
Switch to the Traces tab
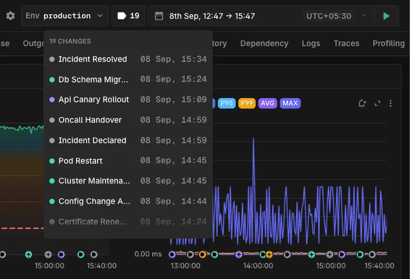coord(346,44)
